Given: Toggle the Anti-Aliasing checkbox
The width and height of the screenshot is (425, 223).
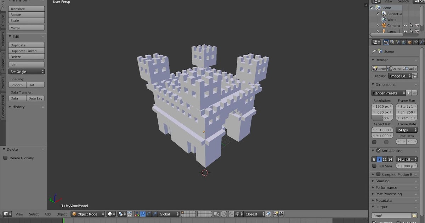Looking at the screenshot, I should (x=378, y=150).
